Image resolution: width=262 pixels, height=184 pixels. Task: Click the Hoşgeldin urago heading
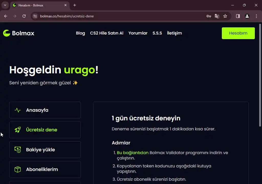click(54, 70)
